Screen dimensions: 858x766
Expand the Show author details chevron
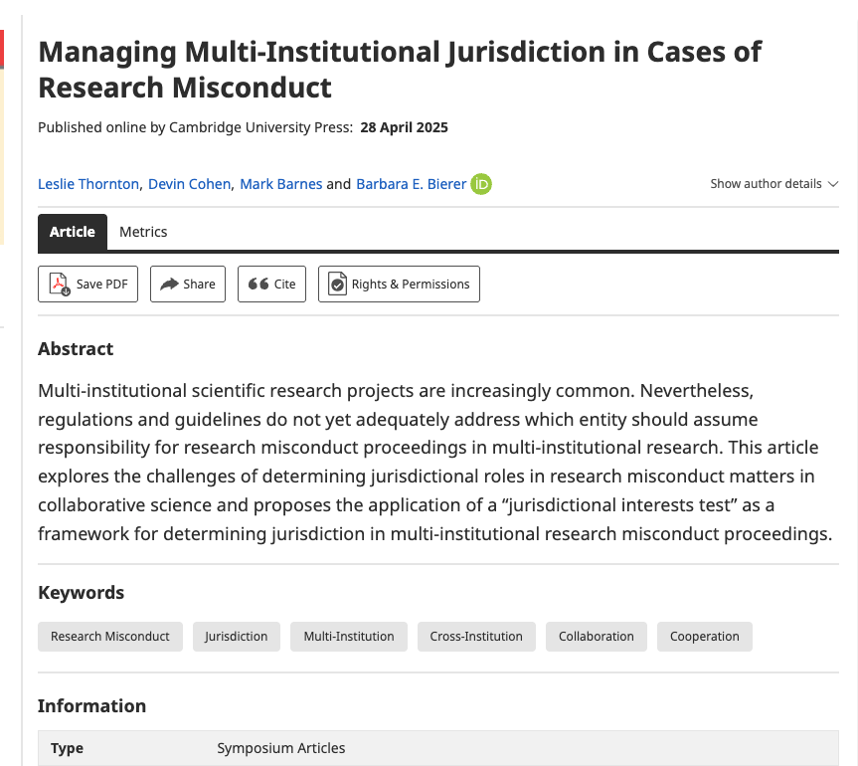[833, 184]
